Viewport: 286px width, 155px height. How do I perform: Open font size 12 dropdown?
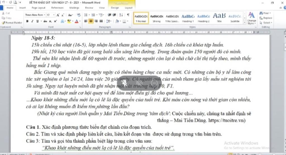54,15
